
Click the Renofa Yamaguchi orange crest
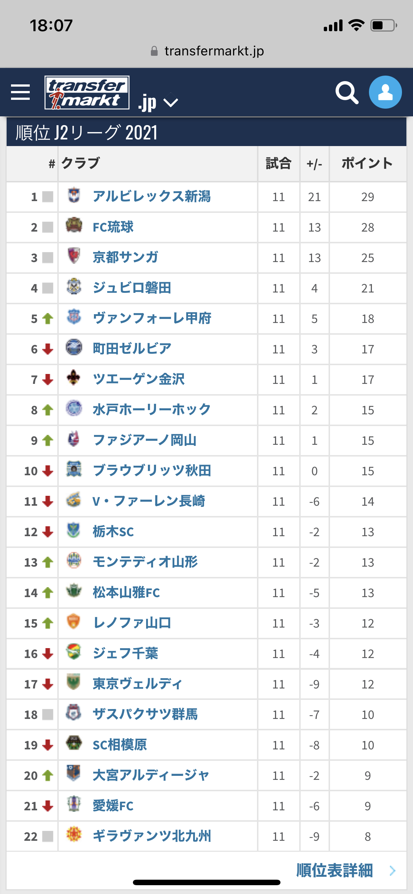pos(74,622)
